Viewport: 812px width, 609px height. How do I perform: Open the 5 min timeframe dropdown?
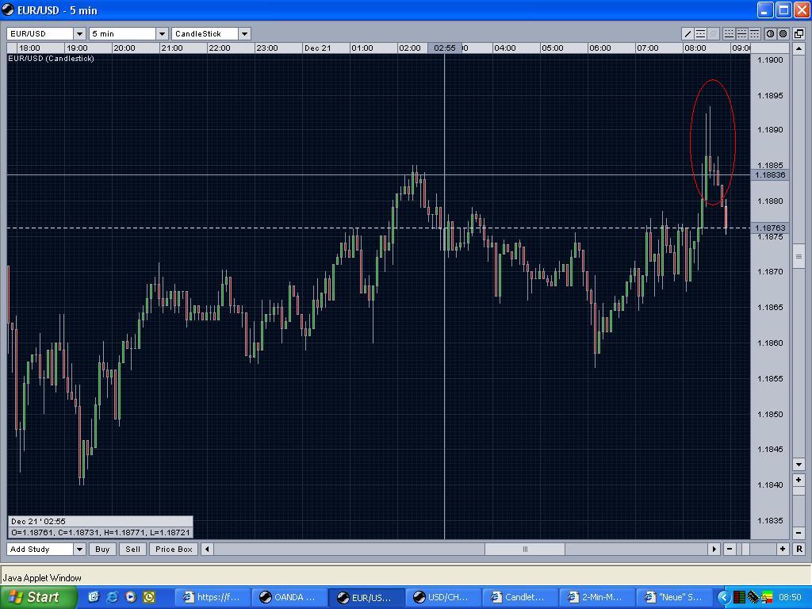(x=162, y=33)
